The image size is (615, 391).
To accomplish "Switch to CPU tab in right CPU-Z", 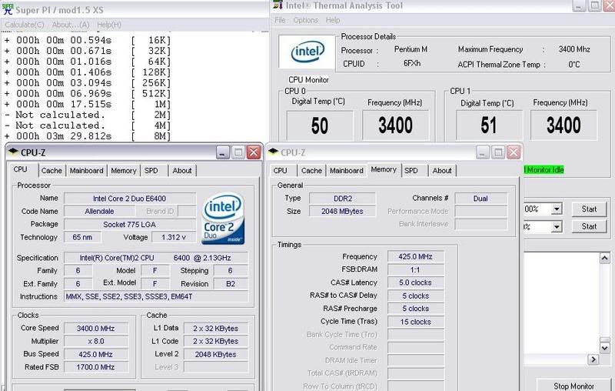I will 280,170.
